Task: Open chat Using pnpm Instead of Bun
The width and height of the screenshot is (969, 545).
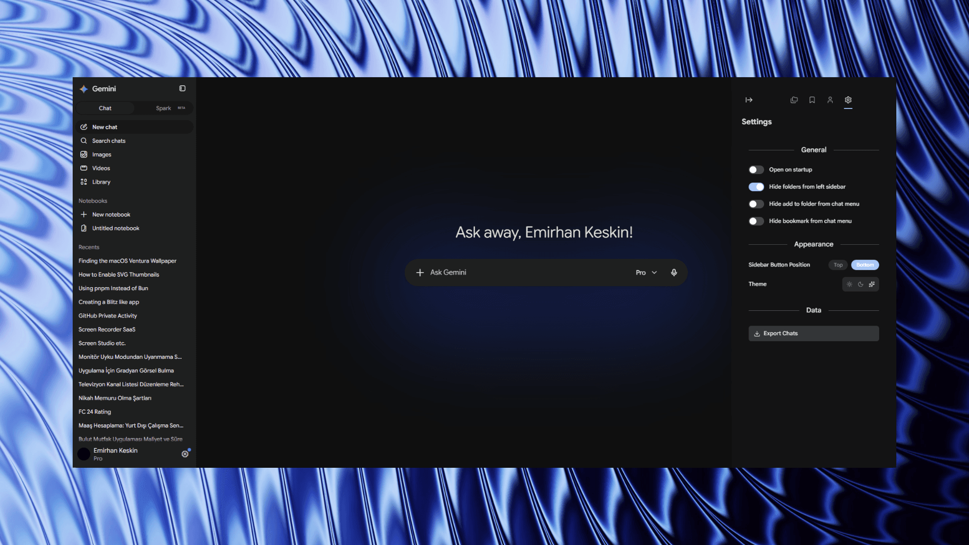Action: point(113,288)
